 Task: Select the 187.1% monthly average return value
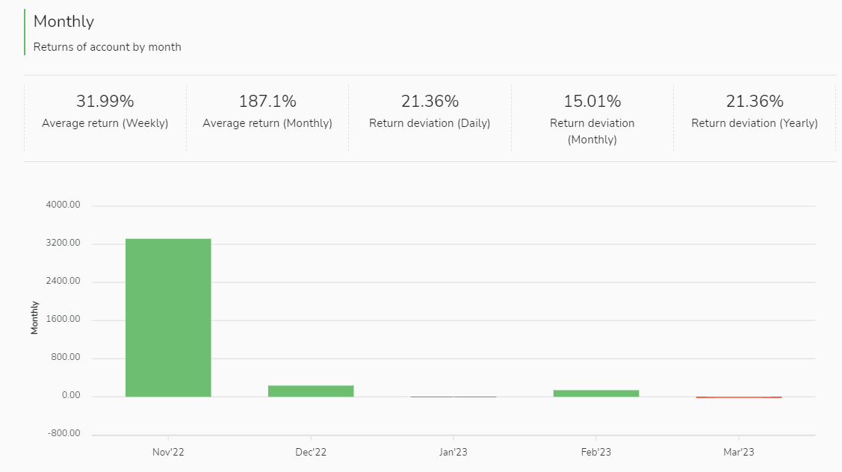tap(267, 102)
